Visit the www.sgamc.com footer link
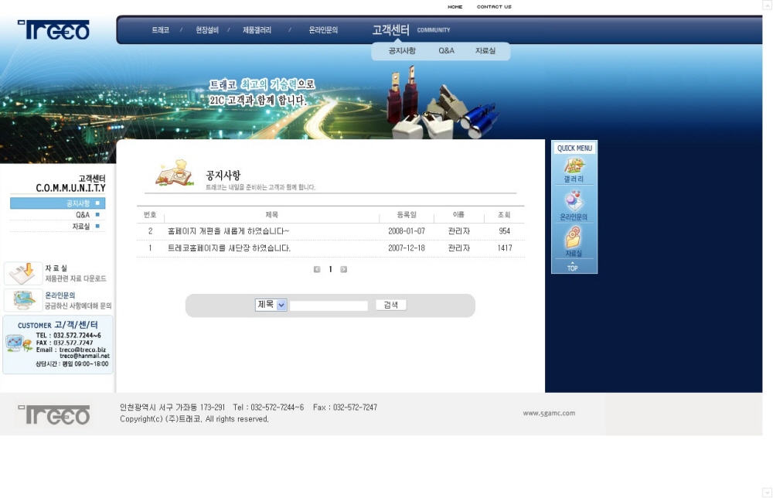Image resolution: width=773 pixels, height=498 pixels. (549, 413)
